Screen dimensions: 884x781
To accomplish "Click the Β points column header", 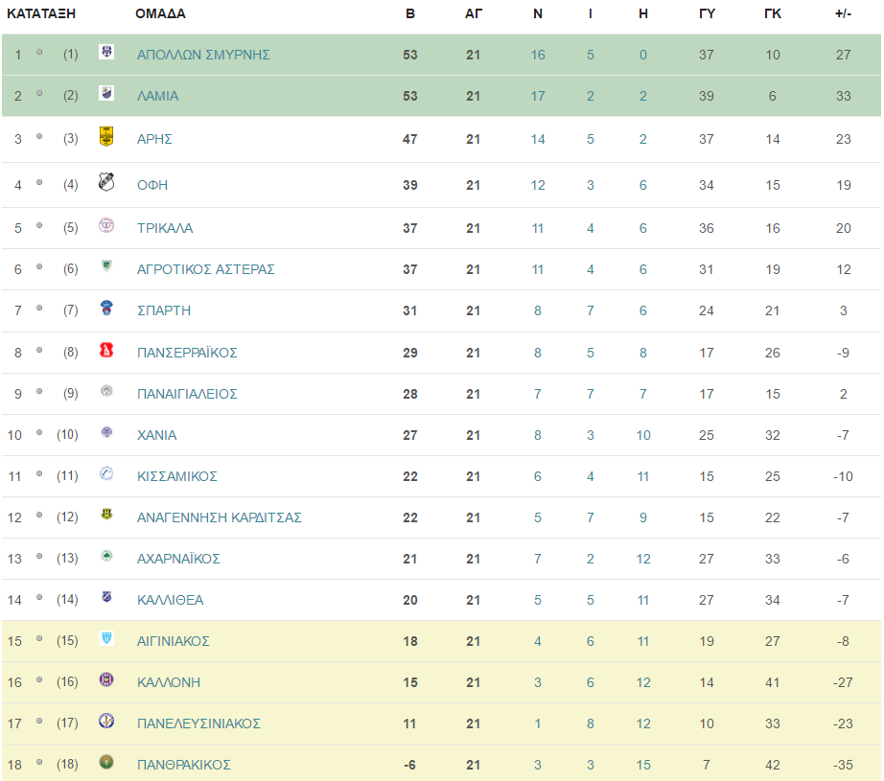I will click(x=410, y=13).
